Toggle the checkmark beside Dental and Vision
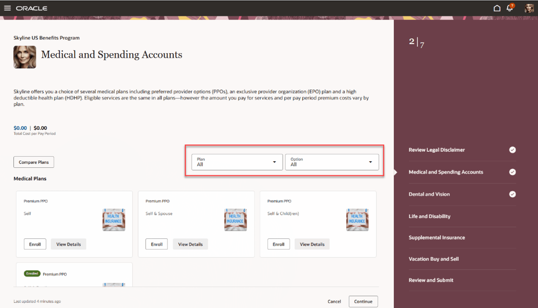Image resolution: width=538 pixels, height=308 pixels. 512,194
